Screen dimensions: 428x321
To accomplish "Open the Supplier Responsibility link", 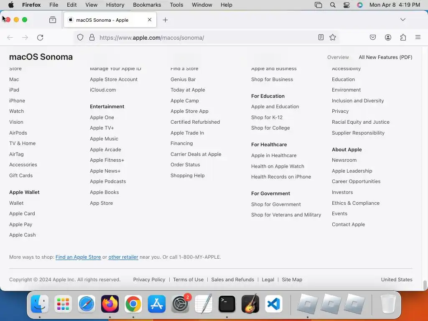I will 358,133.
